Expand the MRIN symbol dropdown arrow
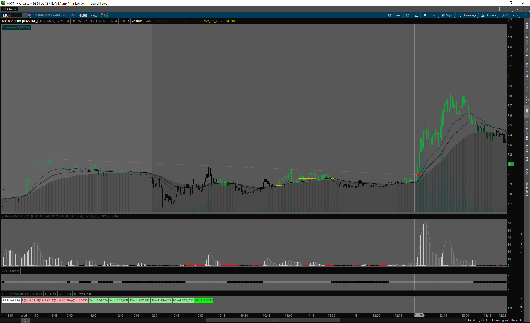Image resolution: width=530 pixels, height=323 pixels. tap(24, 15)
